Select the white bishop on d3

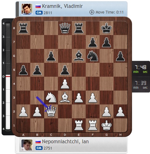(65, 98)
